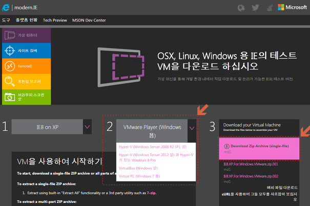310x206 pixels.
Task: Click the 배치 파일 다운로드 link
Action: tap(282, 188)
